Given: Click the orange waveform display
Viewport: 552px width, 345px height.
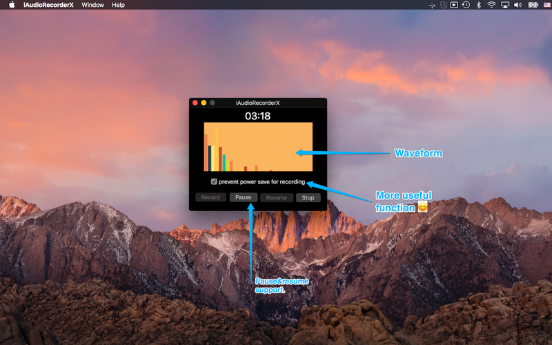Looking at the screenshot, I should pos(258,147).
